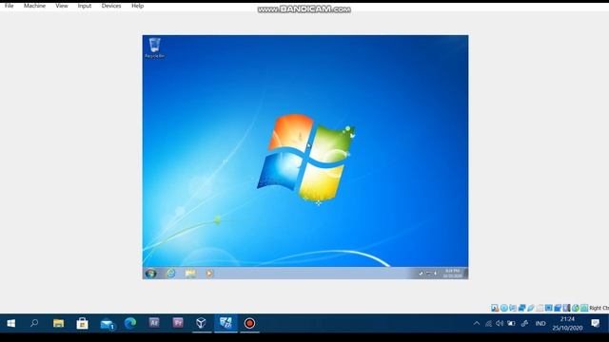The height and width of the screenshot is (342, 609).
Task: Click VirtualBox hard disk activity indicator
Action: point(495,308)
